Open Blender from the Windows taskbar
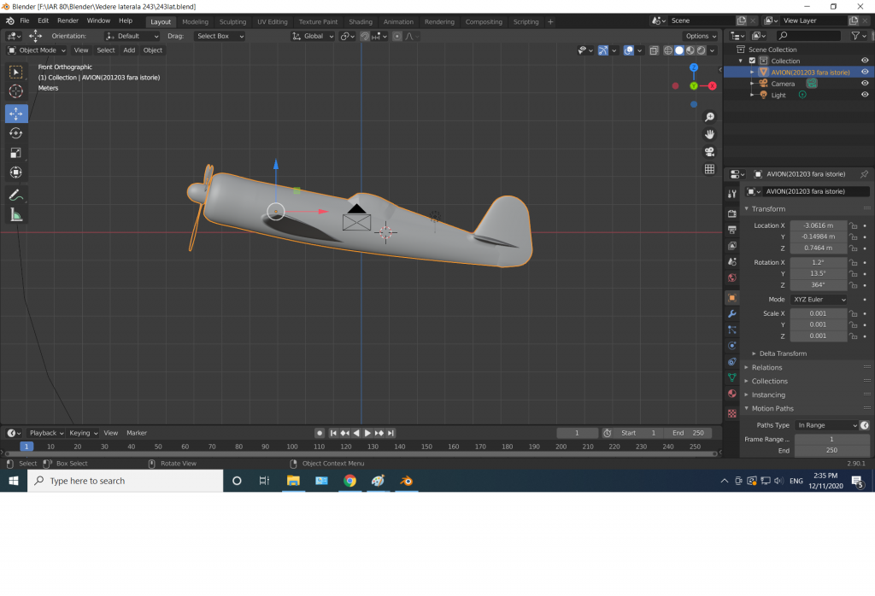875x596 pixels. (x=407, y=481)
